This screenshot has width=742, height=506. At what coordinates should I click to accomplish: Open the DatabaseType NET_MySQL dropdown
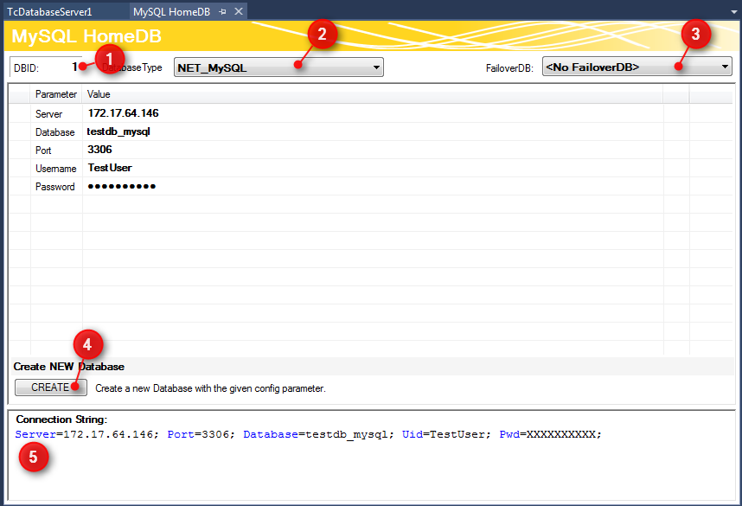coord(278,67)
